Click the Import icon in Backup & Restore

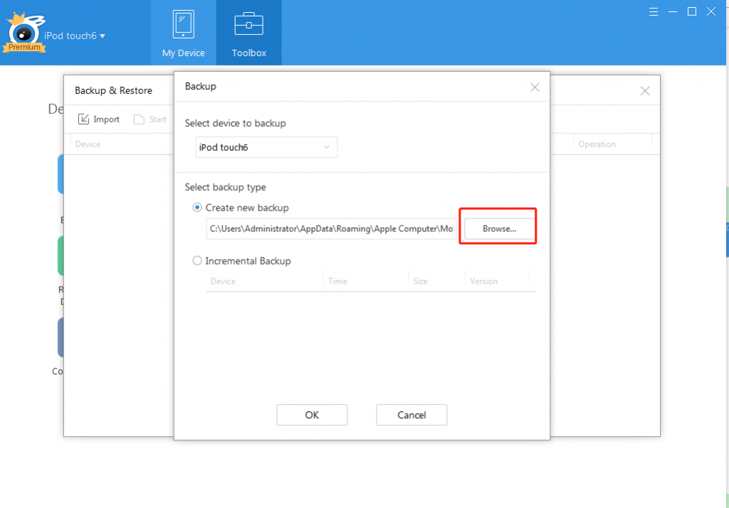pyautogui.click(x=84, y=120)
